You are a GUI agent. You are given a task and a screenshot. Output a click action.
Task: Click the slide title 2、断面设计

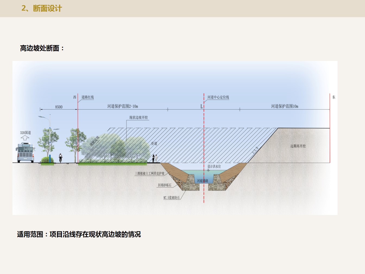[42, 8]
